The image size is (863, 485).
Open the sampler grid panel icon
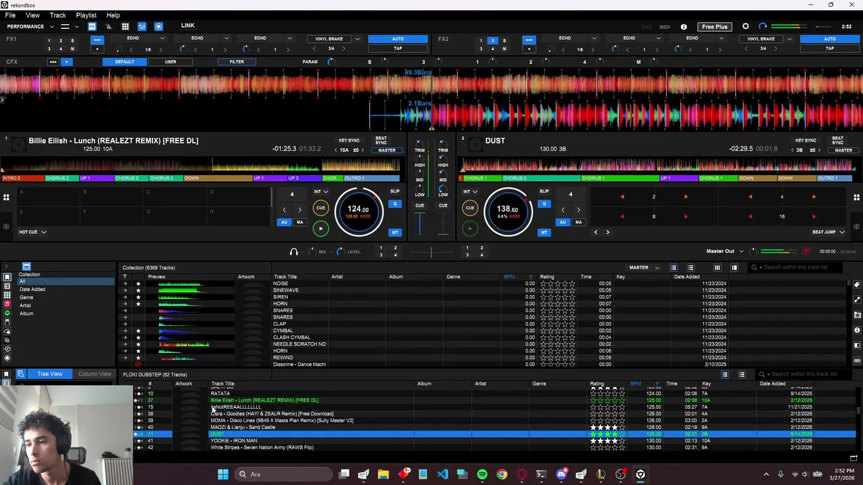coord(125,26)
